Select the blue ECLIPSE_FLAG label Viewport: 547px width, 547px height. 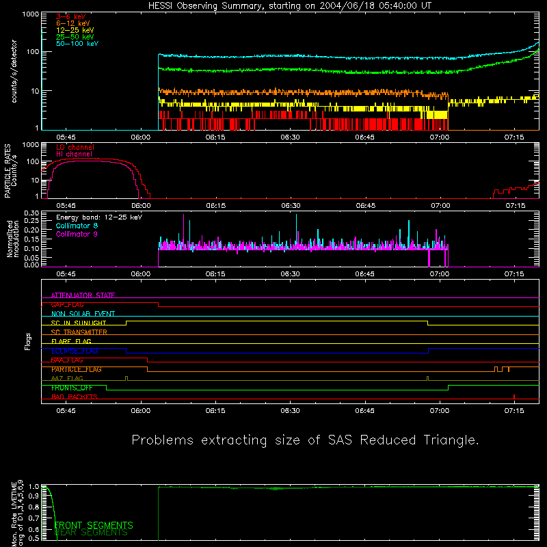tap(75, 351)
